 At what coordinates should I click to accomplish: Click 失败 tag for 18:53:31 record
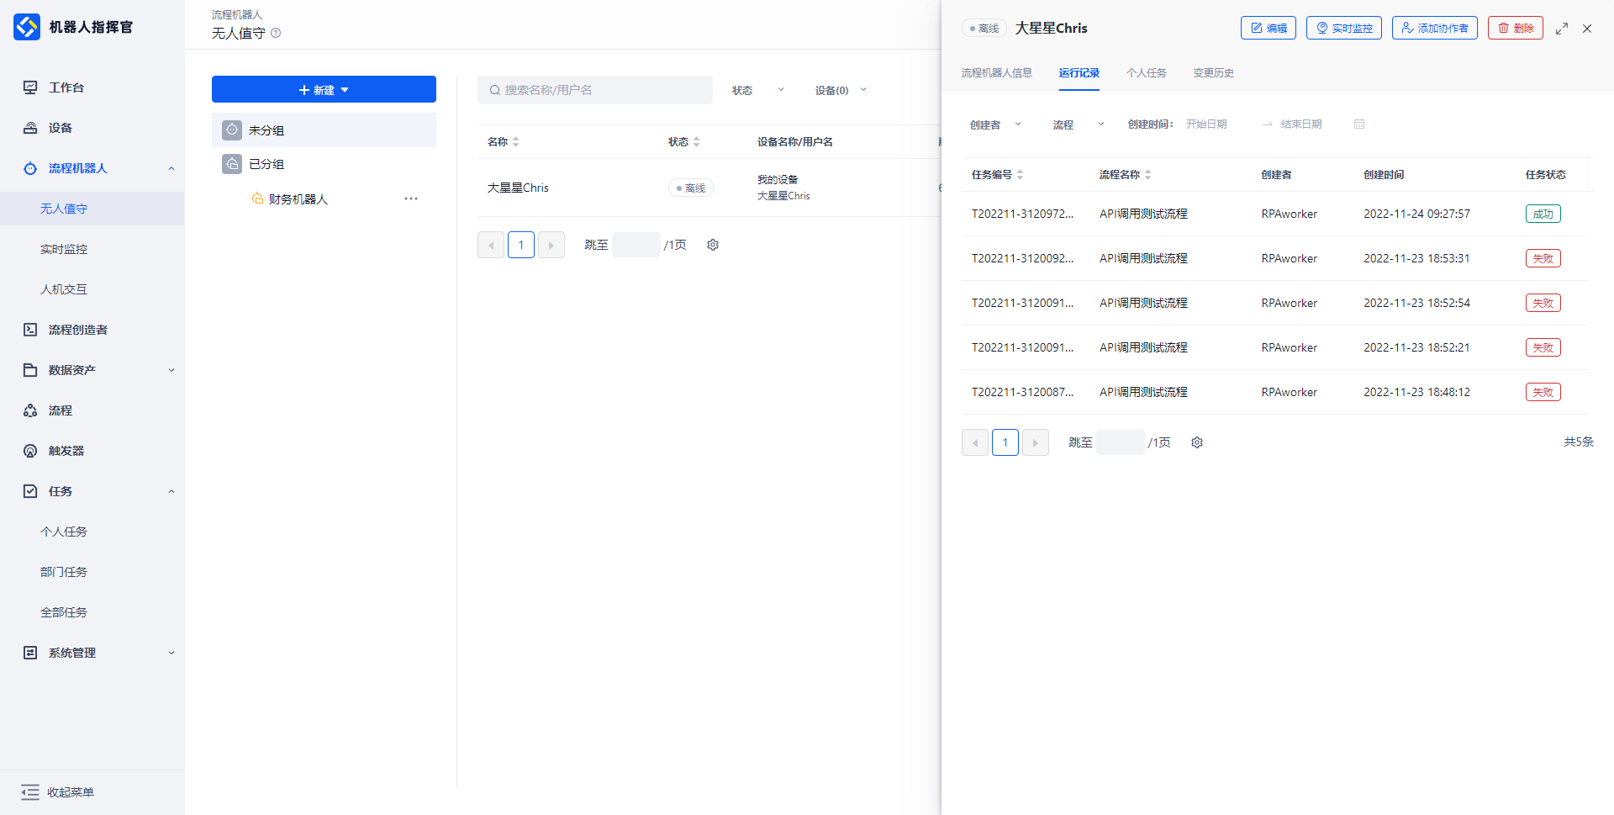pyautogui.click(x=1543, y=258)
